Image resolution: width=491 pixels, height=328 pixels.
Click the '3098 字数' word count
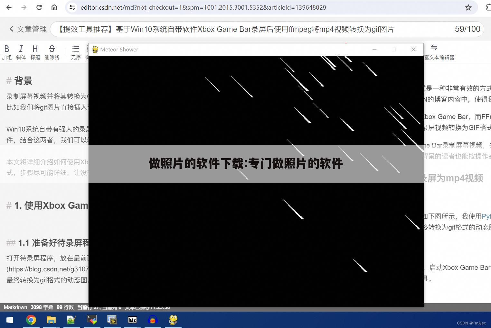[x=42, y=307]
